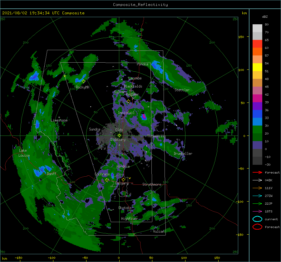
Task: Click the cyan 27ZW arrow icon
Action: pyautogui.click(x=257, y=196)
